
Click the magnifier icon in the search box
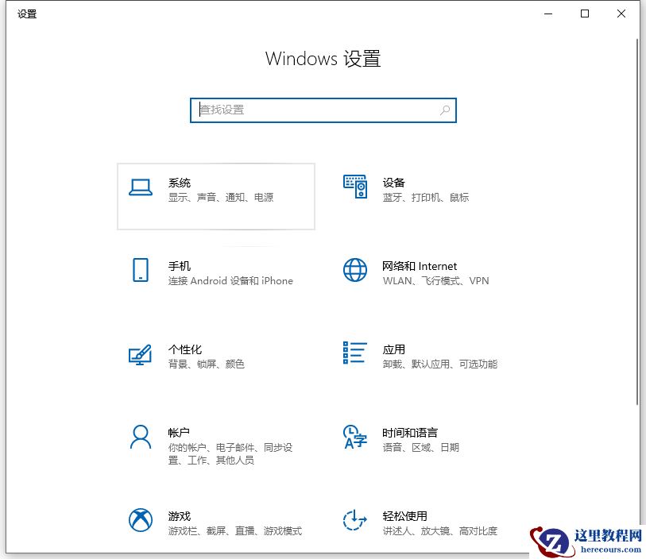(x=445, y=110)
